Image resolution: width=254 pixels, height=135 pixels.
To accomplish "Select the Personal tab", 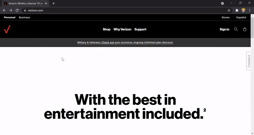I will 10,17.
